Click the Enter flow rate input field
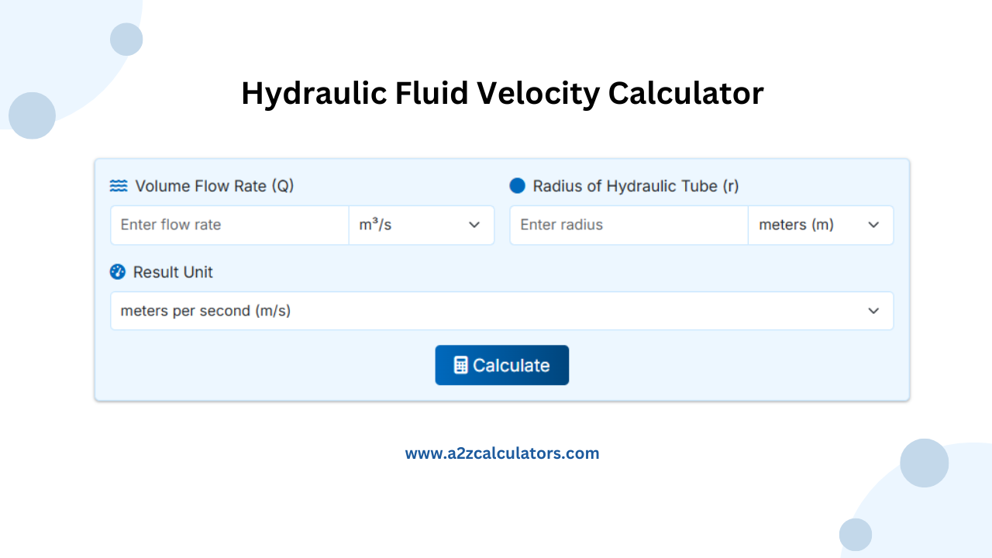Viewport: 992px width, 558px height. click(229, 225)
